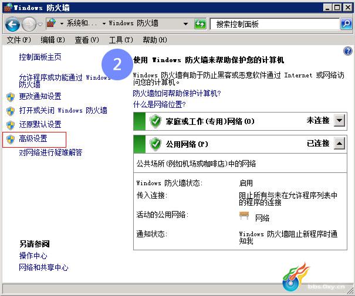Go back with the blue back arrow
Image resolution: width=355 pixels, height=296 pixels.
[x=12, y=24]
